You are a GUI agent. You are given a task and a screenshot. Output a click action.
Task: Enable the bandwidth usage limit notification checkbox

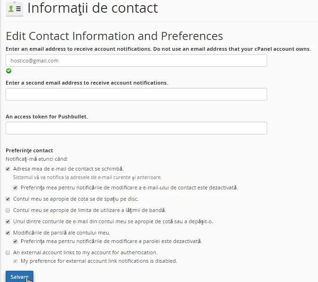[8, 210]
